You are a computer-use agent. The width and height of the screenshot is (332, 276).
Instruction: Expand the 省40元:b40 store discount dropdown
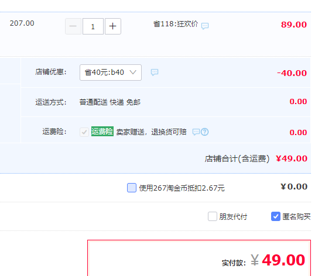(x=111, y=73)
